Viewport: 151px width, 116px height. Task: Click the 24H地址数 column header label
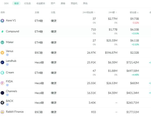point(88,12)
